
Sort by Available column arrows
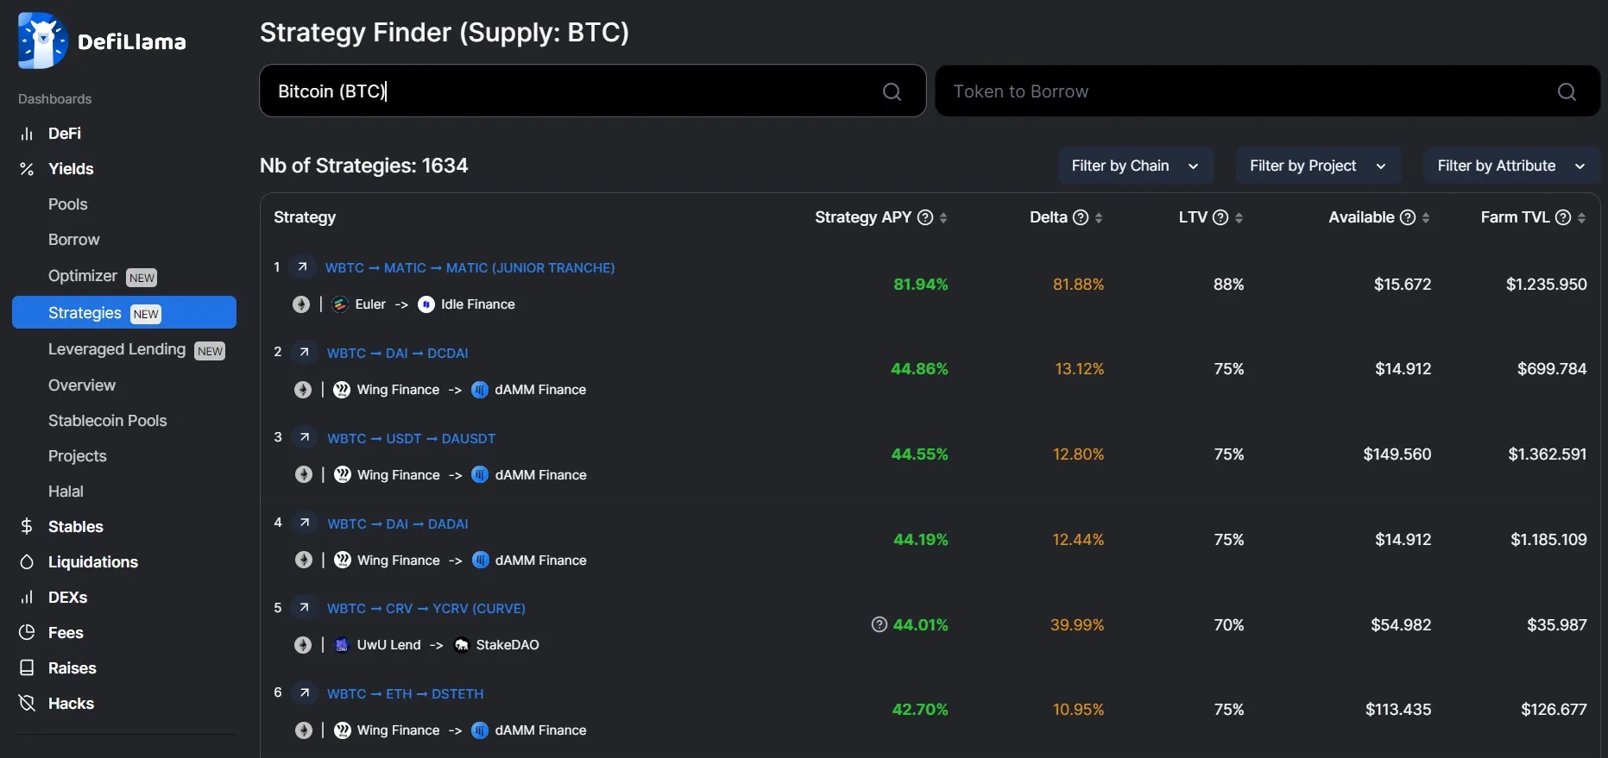point(1426,218)
